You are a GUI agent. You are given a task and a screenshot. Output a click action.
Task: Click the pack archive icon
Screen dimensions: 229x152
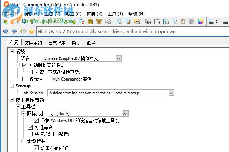[90, 21]
